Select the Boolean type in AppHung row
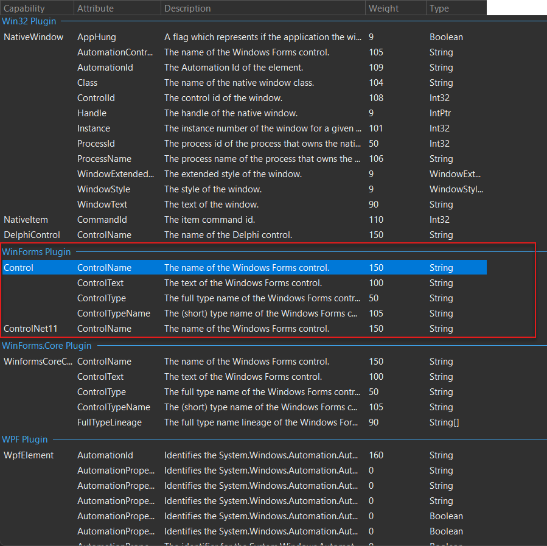 pos(446,37)
